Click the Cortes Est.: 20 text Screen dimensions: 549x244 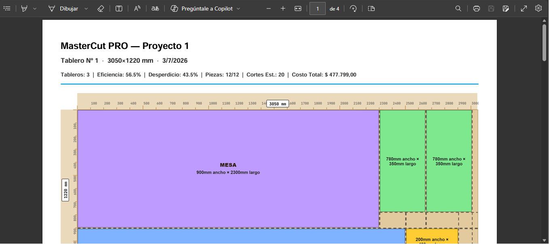tap(265, 75)
